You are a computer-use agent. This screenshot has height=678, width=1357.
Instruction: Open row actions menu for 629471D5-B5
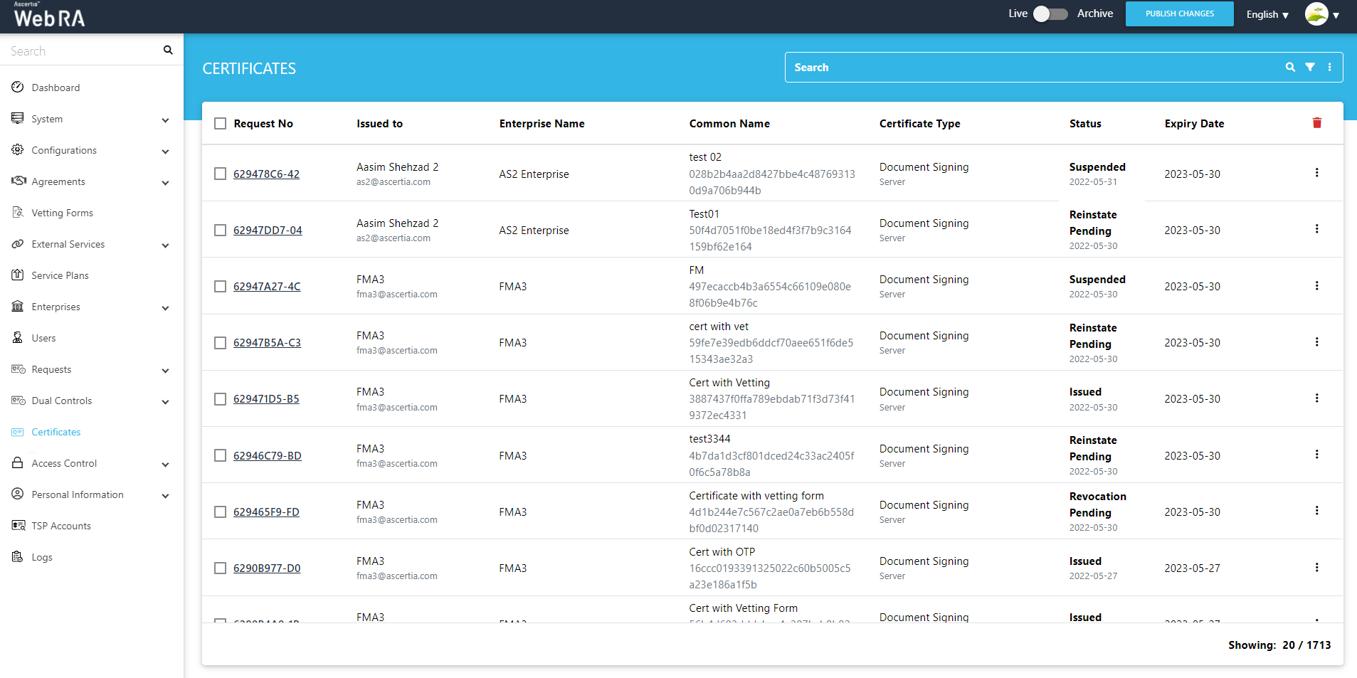[x=1316, y=398]
